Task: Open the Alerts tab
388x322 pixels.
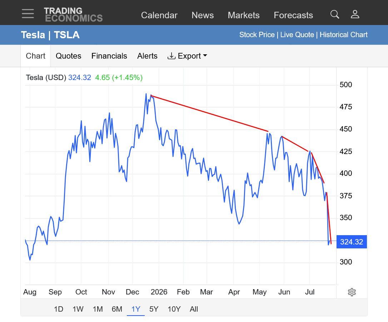Action: [x=147, y=56]
